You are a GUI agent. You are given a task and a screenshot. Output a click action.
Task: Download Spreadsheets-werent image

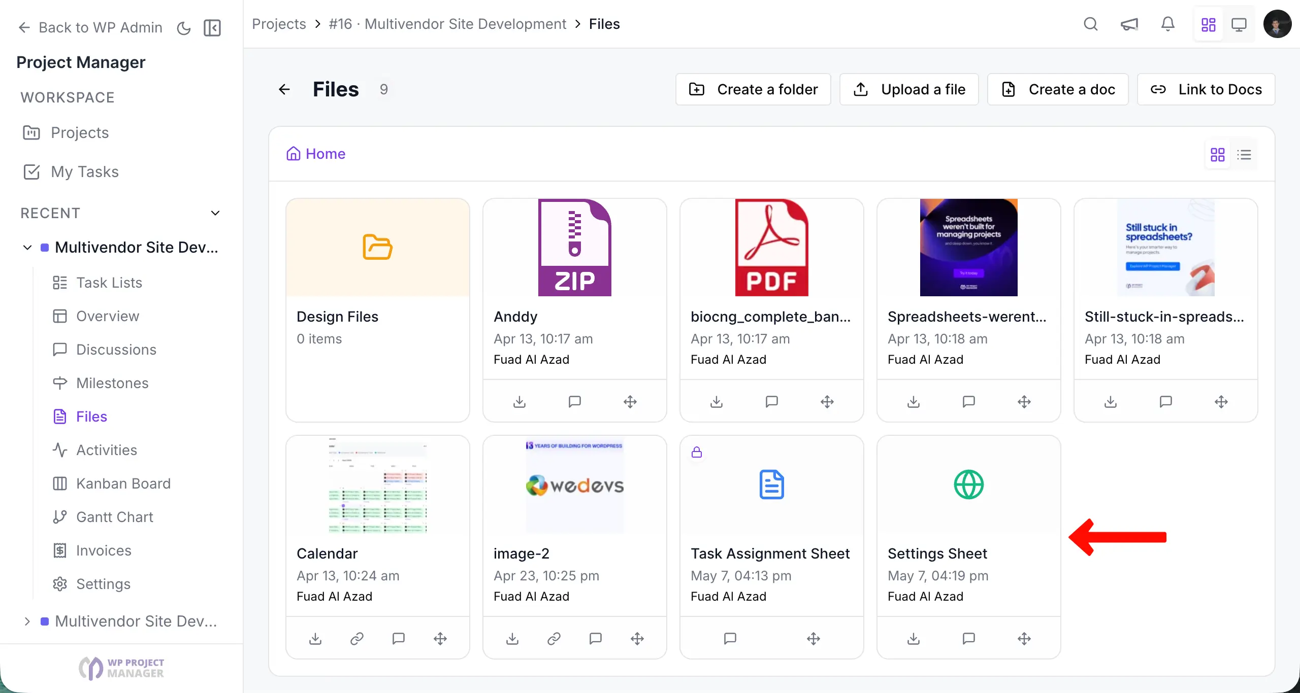coord(914,402)
